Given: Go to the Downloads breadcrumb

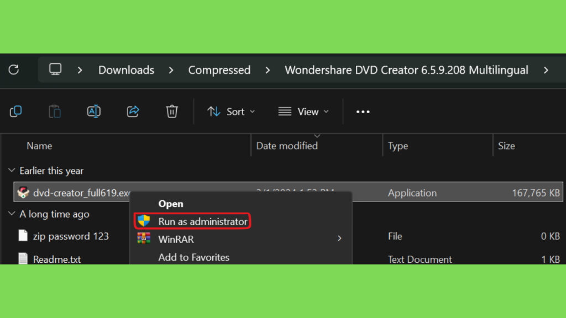Looking at the screenshot, I should 127,70.
